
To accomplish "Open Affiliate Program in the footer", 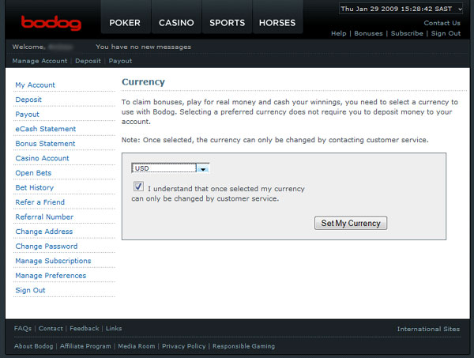I will pyautogui.click(x=85, y=346).
